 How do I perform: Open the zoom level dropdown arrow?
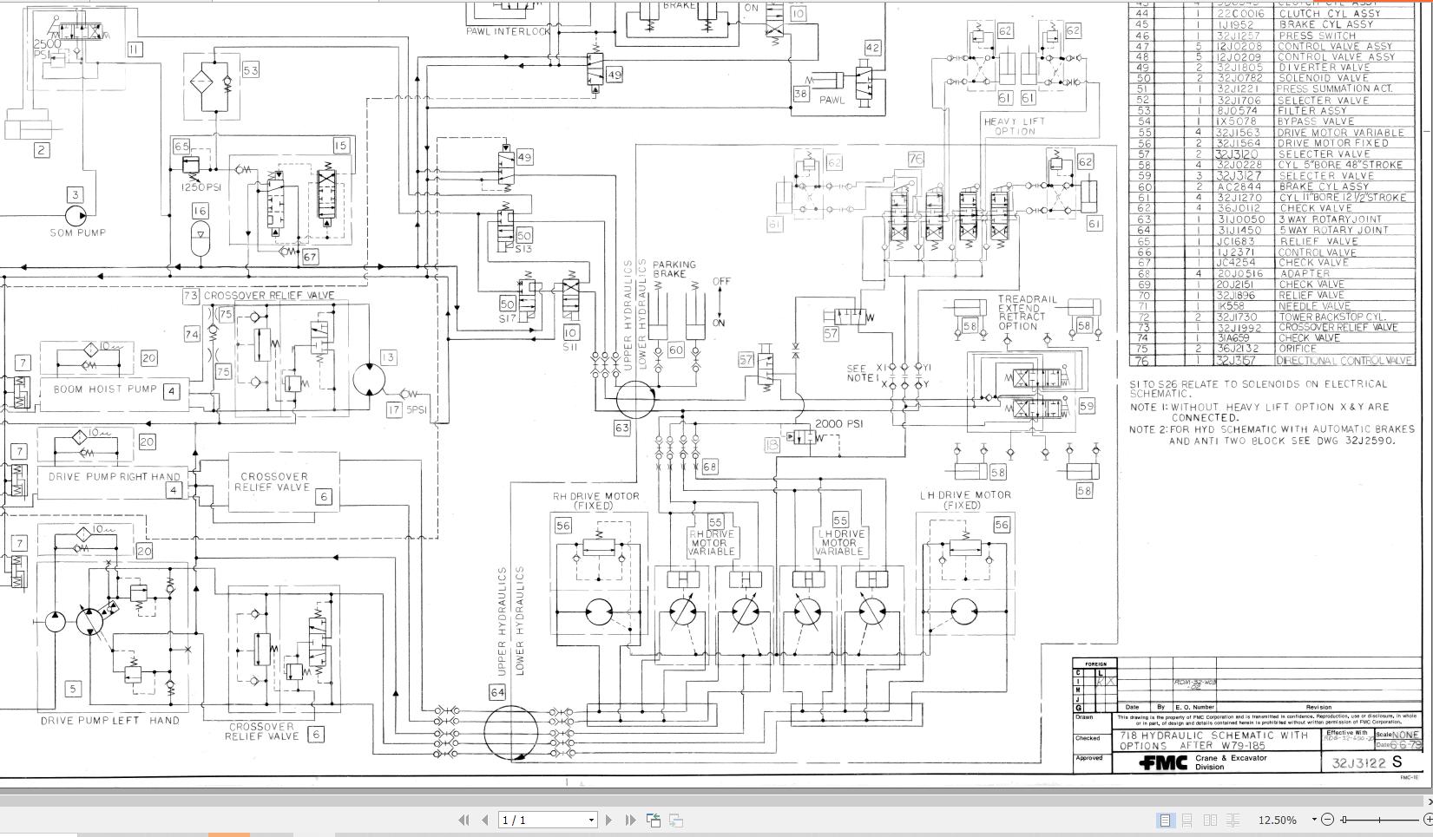1314,820
